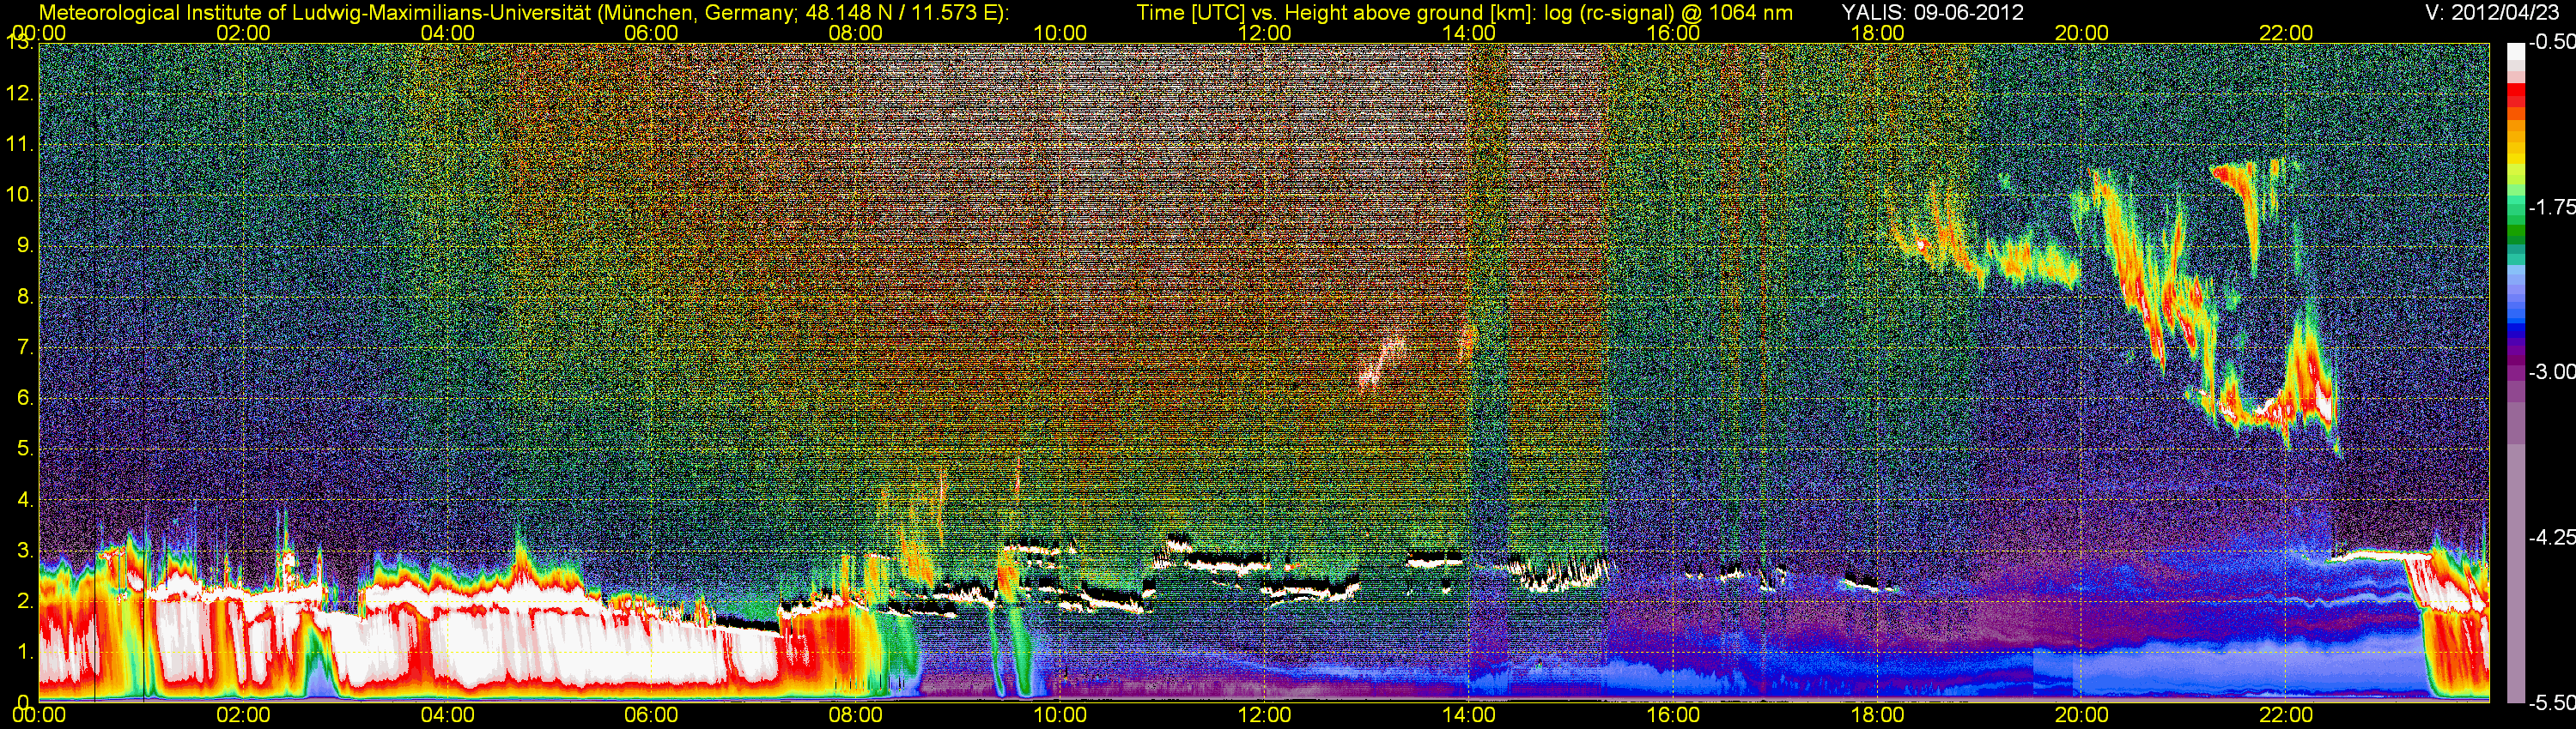Screen dimensions: 2576x729
Task: Click the white cloud streak near 13:00 UTC
Action: [1382, 362]
